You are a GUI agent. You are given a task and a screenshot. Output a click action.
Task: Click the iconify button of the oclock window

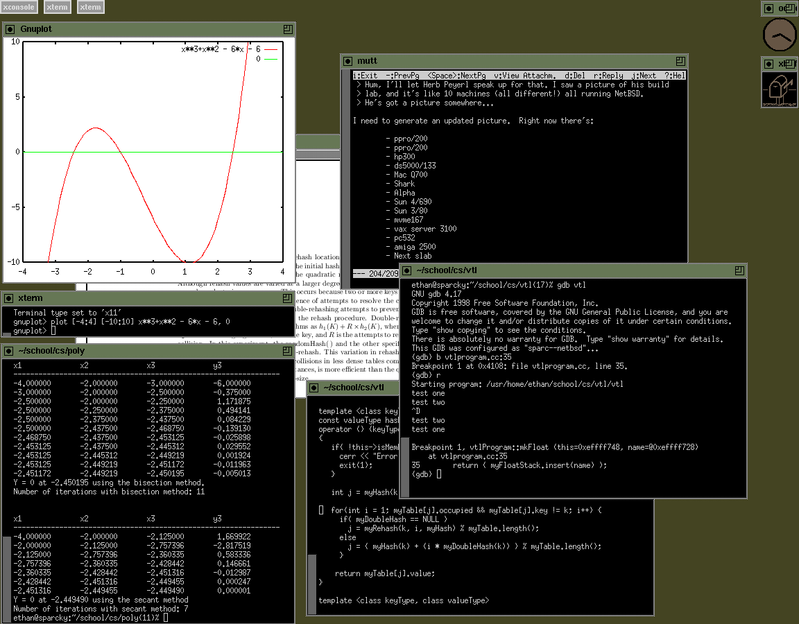tap(769, 8)
